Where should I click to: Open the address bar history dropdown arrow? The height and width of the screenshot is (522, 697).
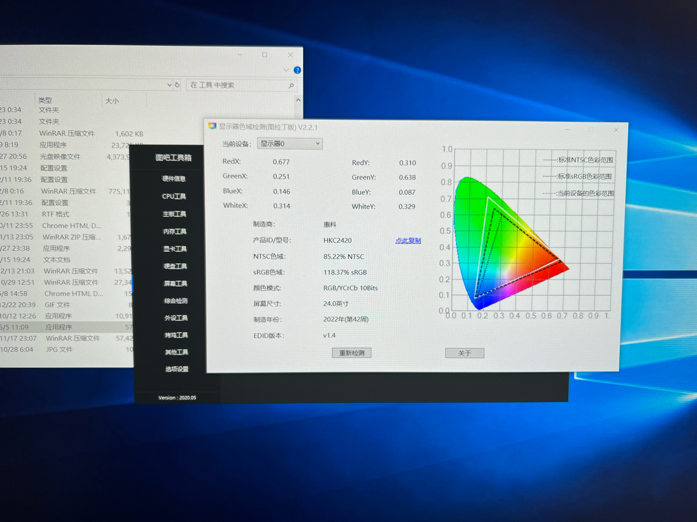pos(169,85)
